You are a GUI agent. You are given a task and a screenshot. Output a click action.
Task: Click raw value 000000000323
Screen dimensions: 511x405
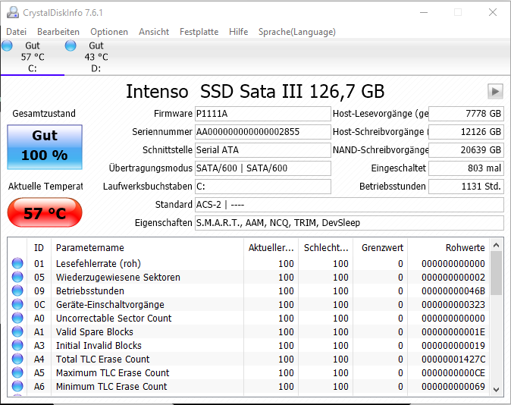coord(453,305)
